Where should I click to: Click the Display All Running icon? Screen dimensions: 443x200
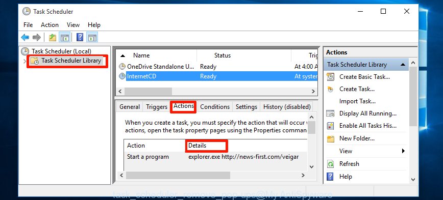coord(330,113)
